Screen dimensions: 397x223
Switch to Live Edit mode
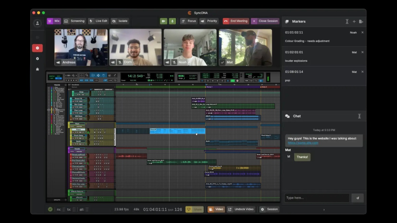pos(98,21)
